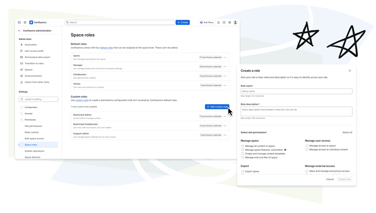This screenshot has height=213, width=376.
Task: Check Manage space features, automation
Action: [x=243, y=150]
